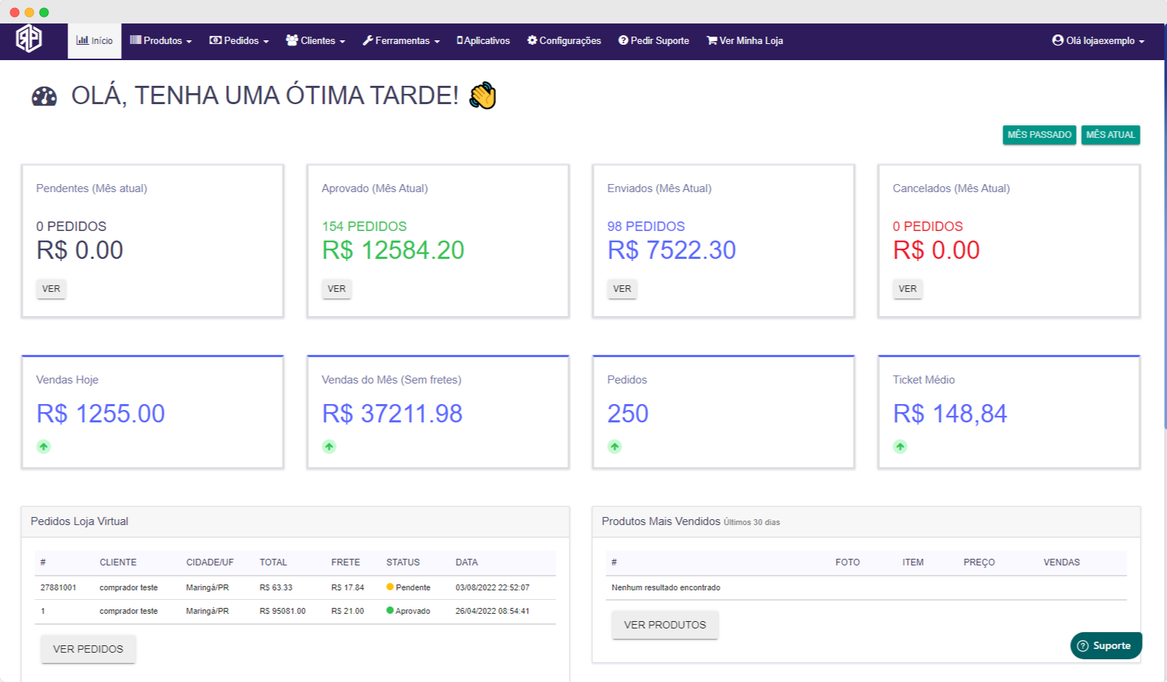The width and height of the screenshot is (1167, 682).
Task: Click the yellow Pendente status dot
Action: coord(390,587)
